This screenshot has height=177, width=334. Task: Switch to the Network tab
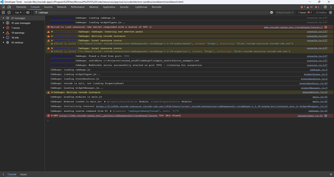click(61, 7)
